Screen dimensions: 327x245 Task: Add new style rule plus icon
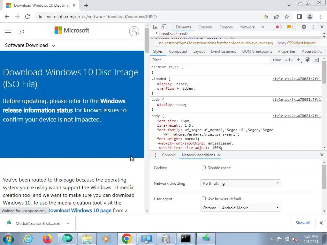point(299,60)
